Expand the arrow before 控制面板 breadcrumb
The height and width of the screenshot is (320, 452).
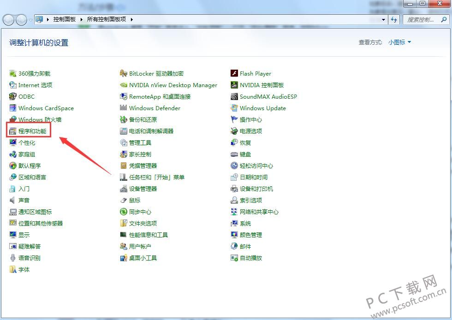(x=48, y=20)
